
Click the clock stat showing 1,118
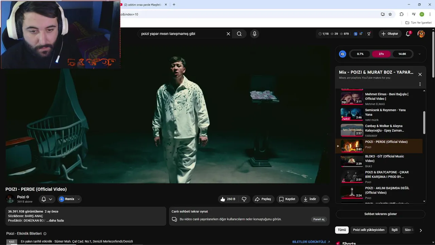(324, 34)
